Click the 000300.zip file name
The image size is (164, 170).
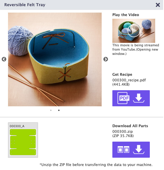click(123, 131)
